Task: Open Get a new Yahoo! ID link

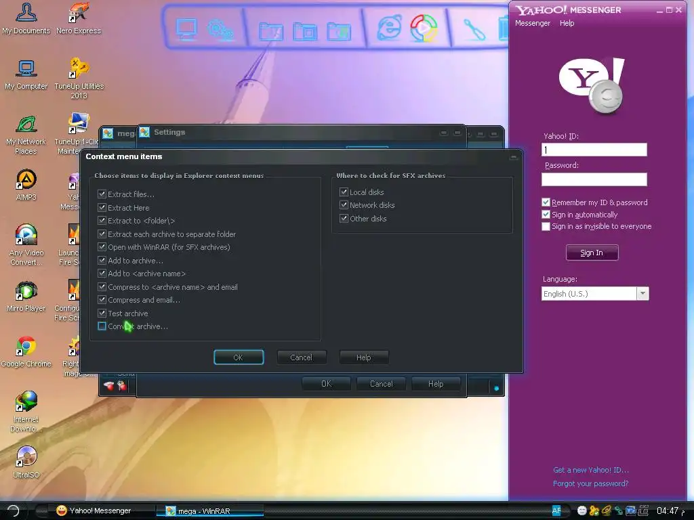Action: pos(591,470)
